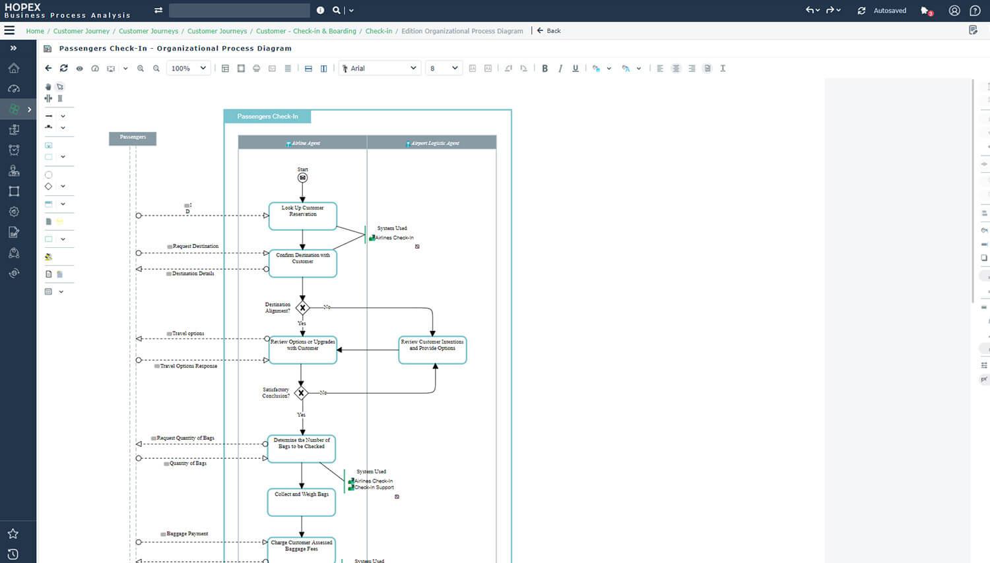990x563 pixels.
Task: Align text left in toolbar
Action: [660, 68]
